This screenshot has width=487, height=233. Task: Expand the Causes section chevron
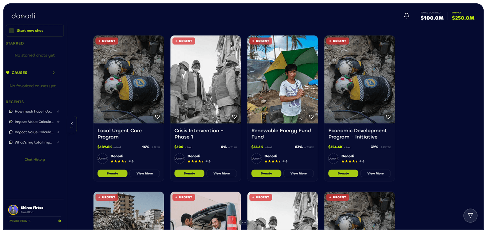pos(54,73)
